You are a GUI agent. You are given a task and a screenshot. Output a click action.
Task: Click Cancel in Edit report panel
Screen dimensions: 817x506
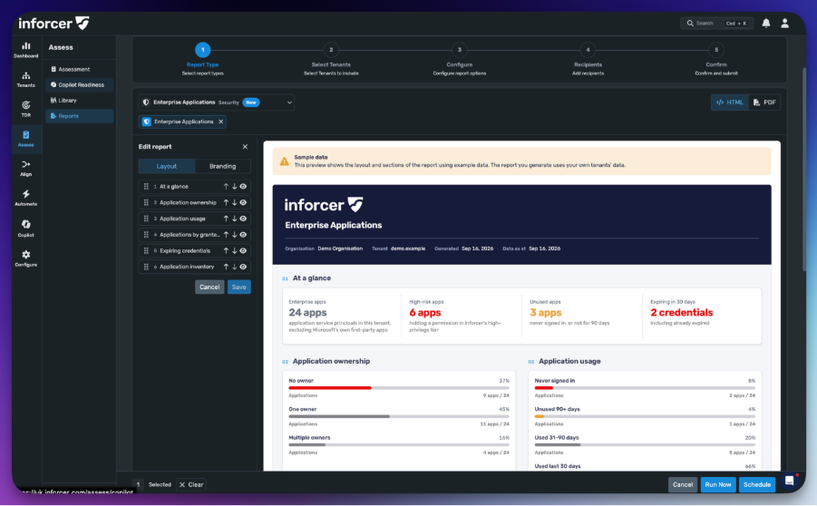(209, 287)
